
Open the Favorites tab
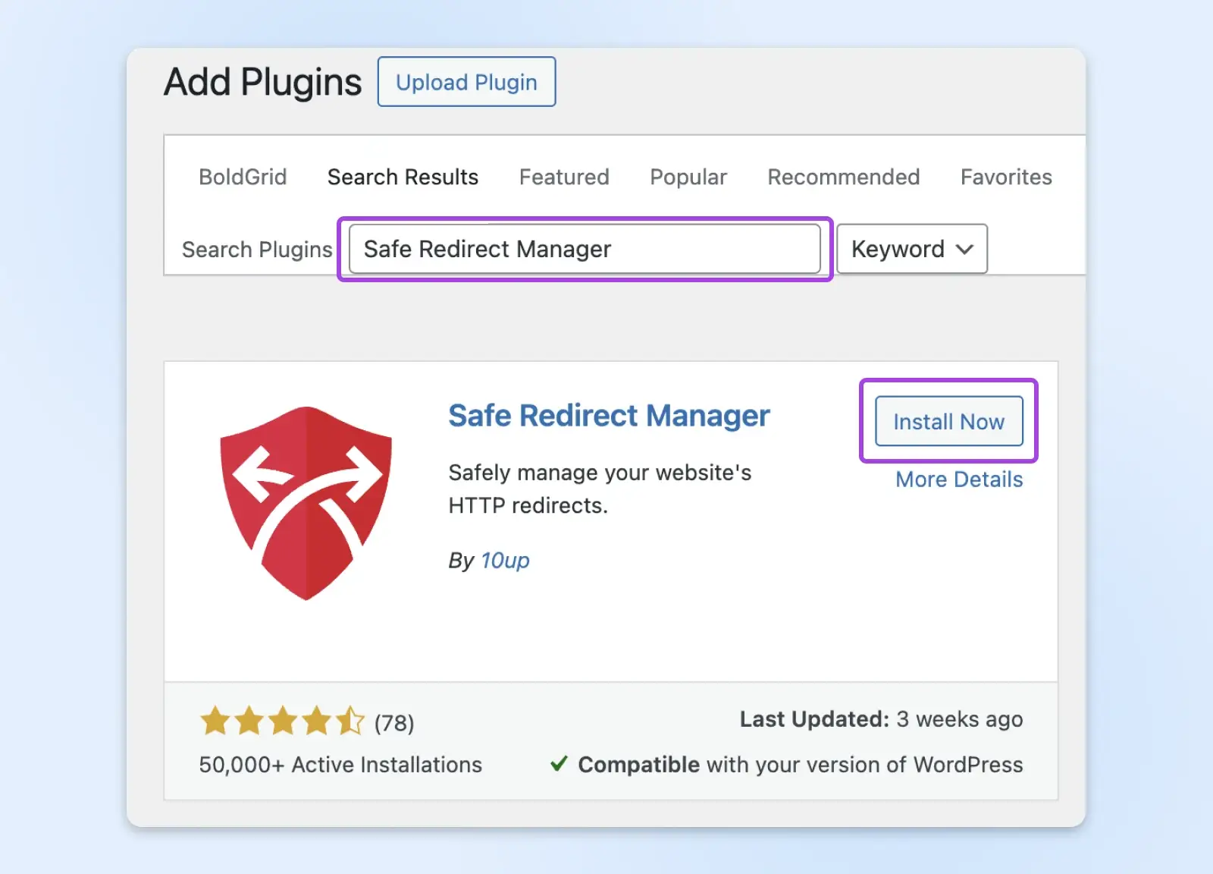click(x=1005, y=177)
